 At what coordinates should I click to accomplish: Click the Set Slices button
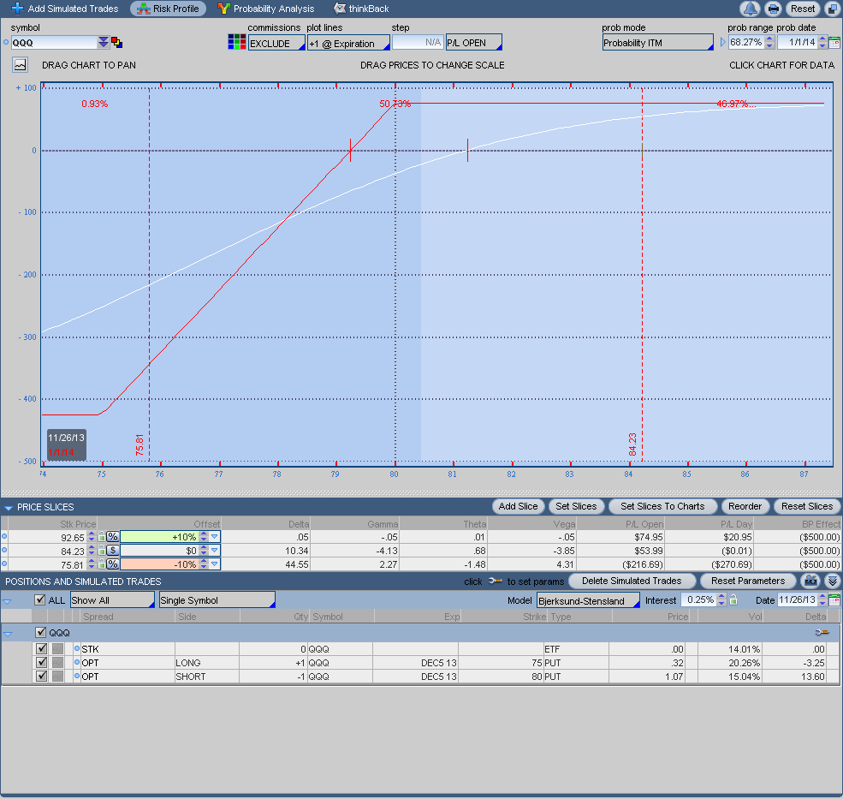tap(576, 506)
